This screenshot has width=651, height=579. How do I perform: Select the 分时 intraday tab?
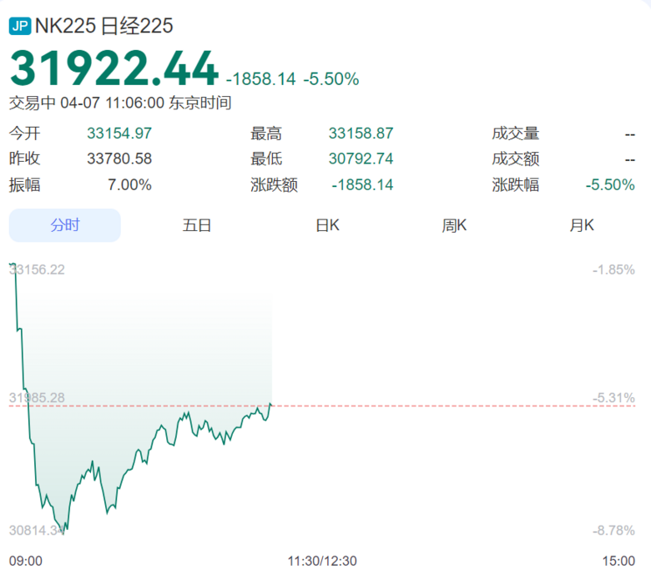(65, 225)
